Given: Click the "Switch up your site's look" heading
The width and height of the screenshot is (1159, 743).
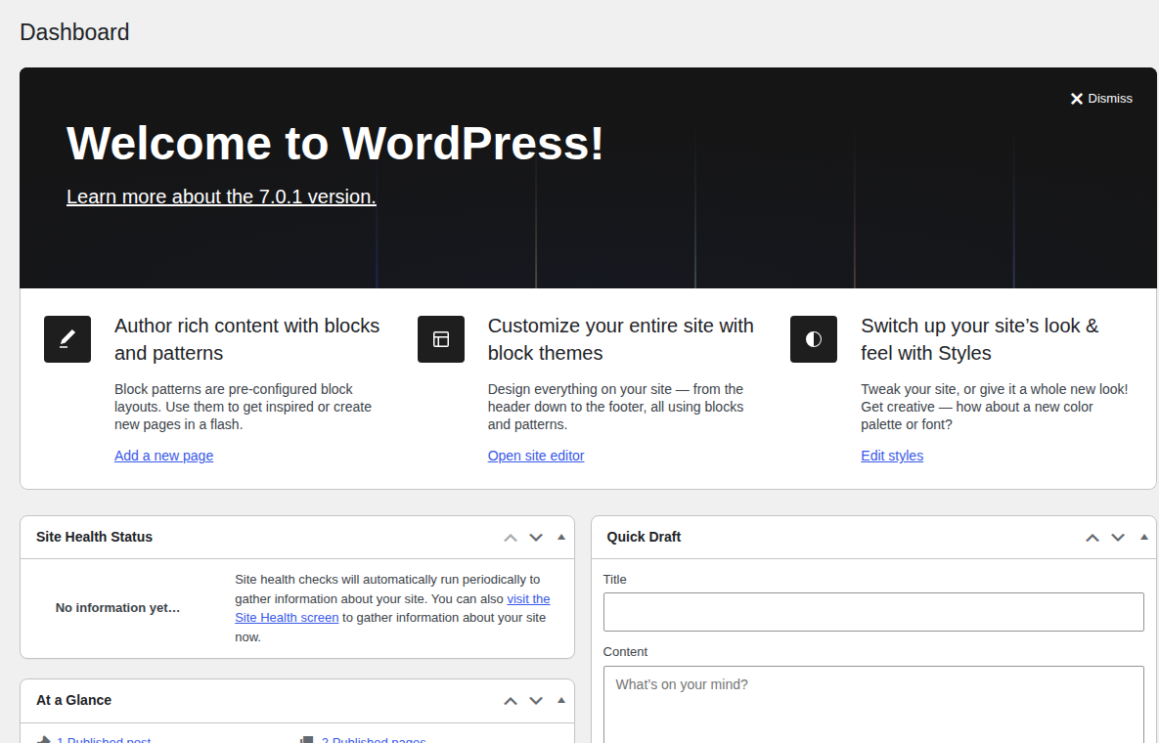Looking at the screenshot, I should [979, 339].
